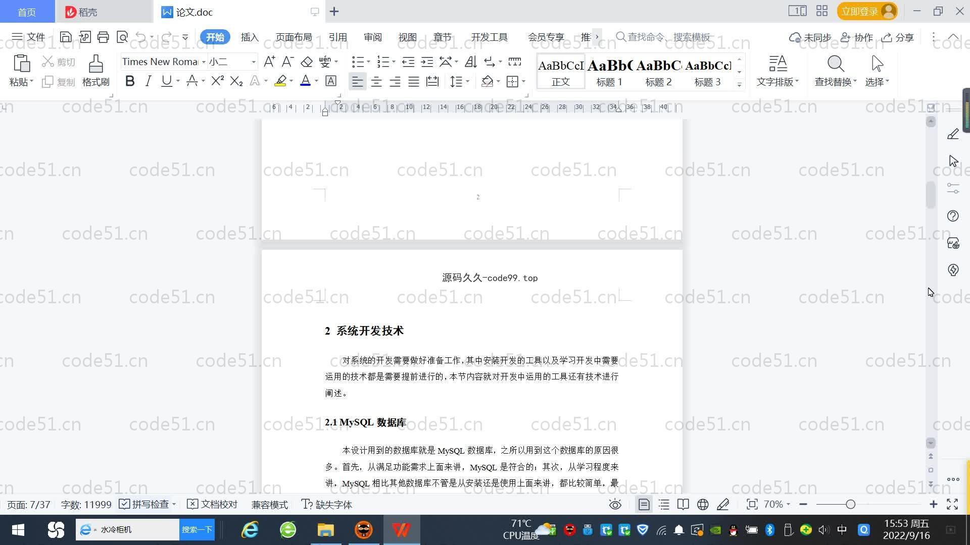Open sidebar settings sliders icon

[953, 188]
